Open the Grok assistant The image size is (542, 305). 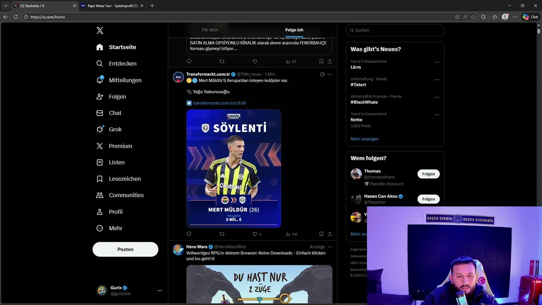109,130
